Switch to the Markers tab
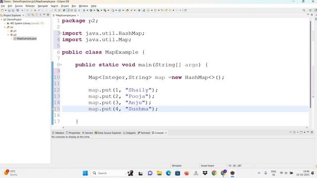Screen dimensions: 317x178 (58, 133)
